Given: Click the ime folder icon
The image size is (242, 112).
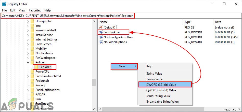Looking at the screenshot, I should pyautogui.click(x=32, y=26).
